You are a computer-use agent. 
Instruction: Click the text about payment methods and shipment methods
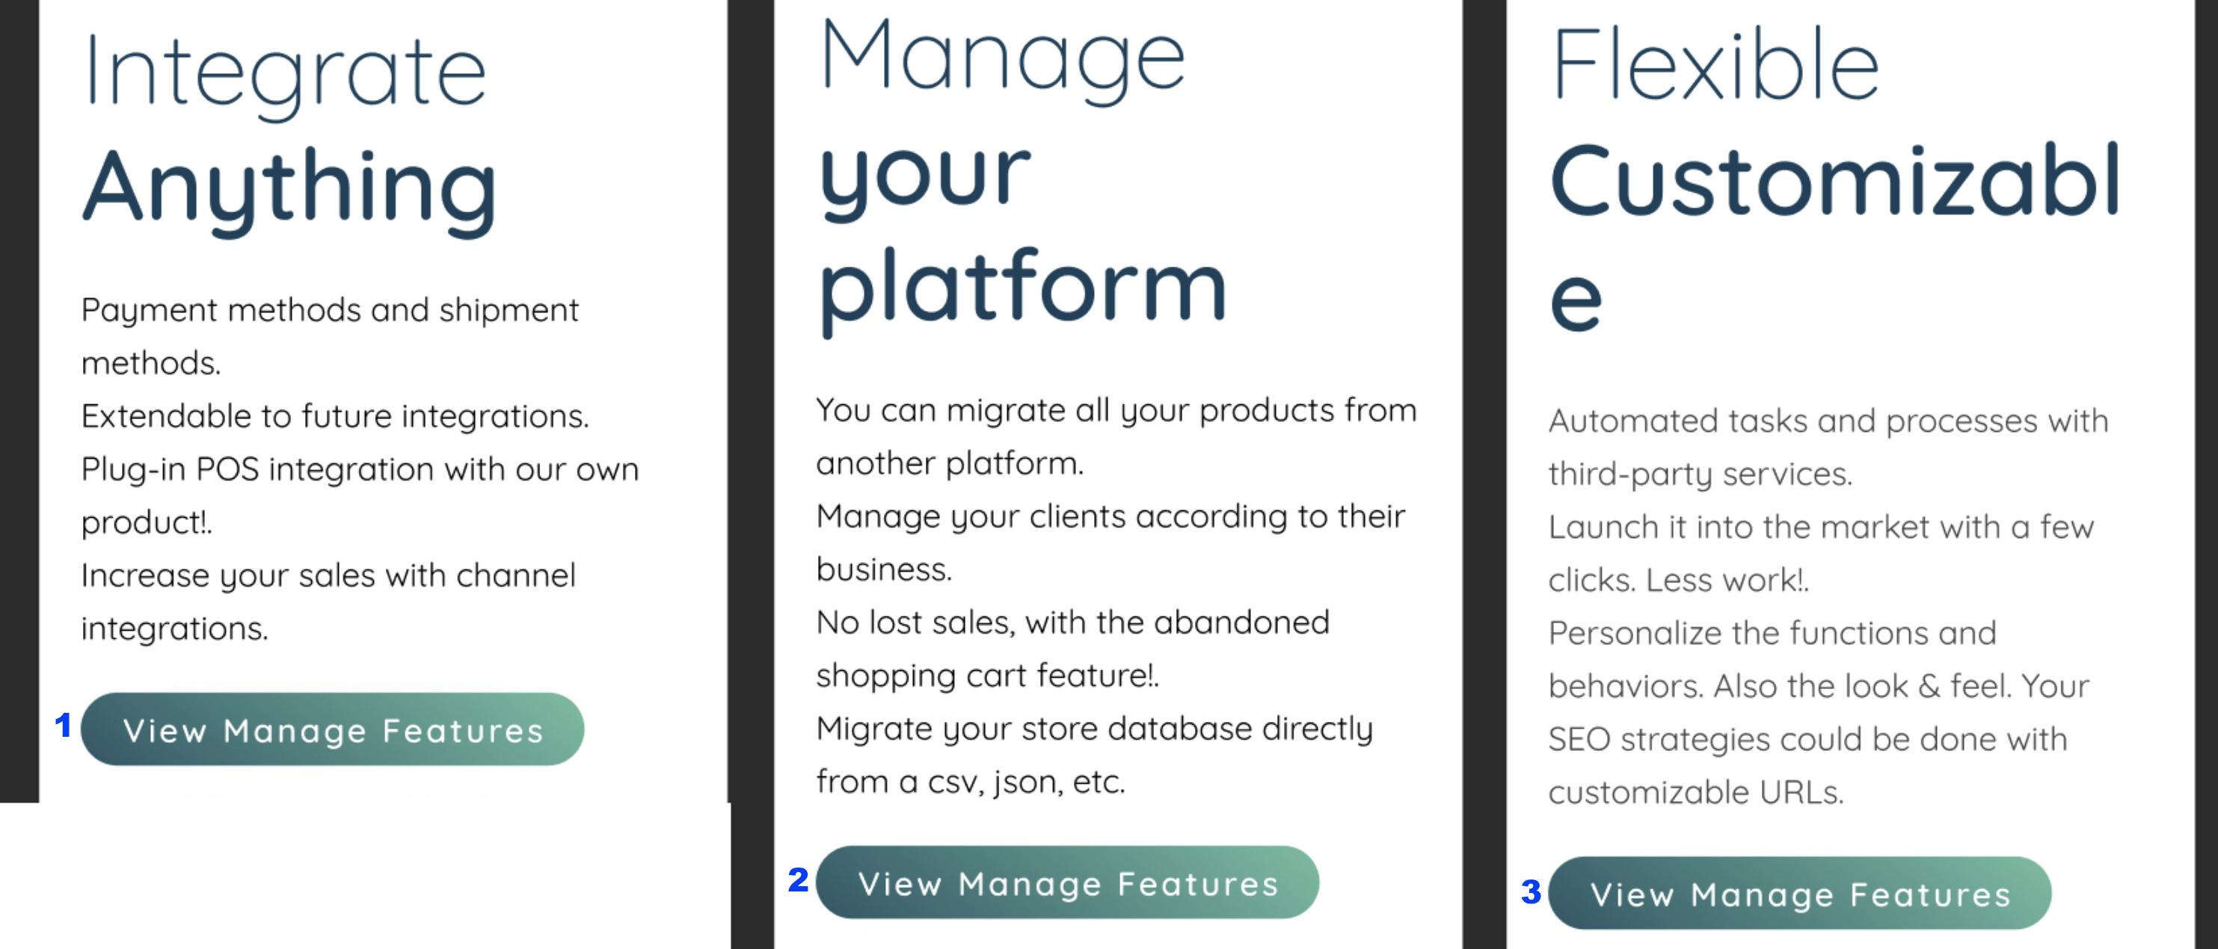click(x=330, y=336)
